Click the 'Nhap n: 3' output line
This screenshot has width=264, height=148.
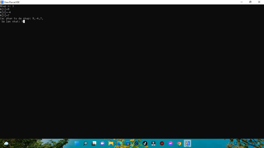7,6
